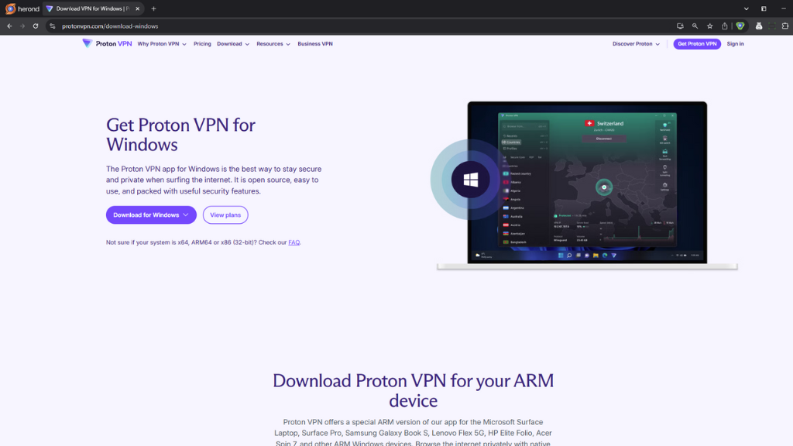This screenshot has height=446, width=793.
Task: Click the Proton VPN logo
Action: point(107,43)
